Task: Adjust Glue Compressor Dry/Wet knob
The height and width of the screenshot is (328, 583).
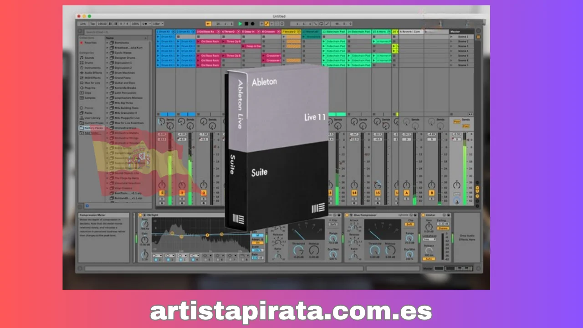Action: point(409,255)
